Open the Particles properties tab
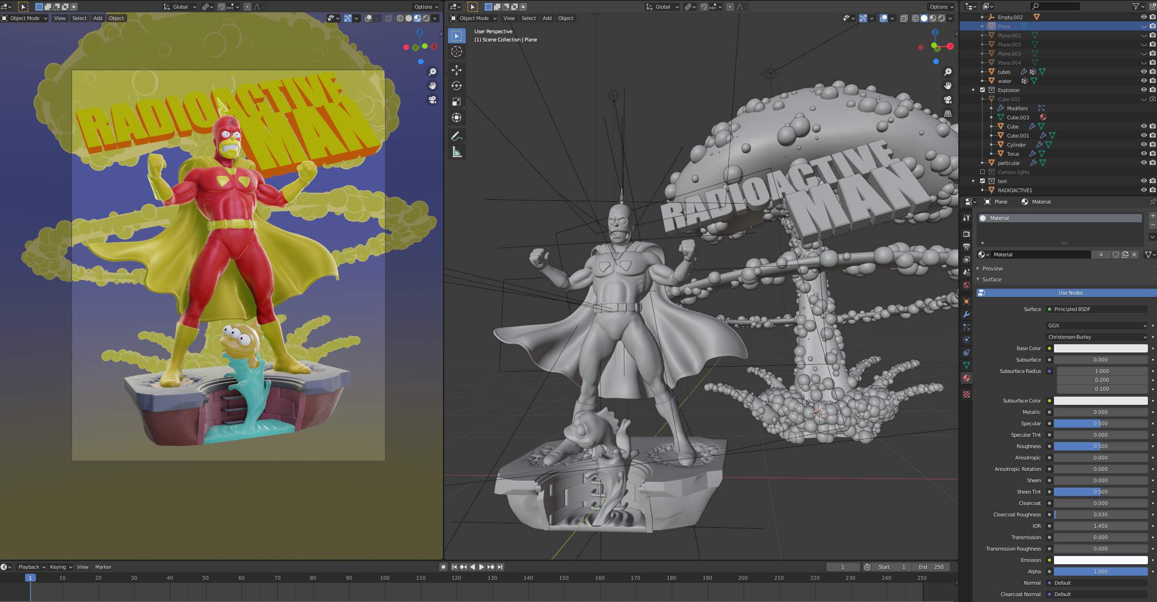1157x602 pixels. [967, 327]
